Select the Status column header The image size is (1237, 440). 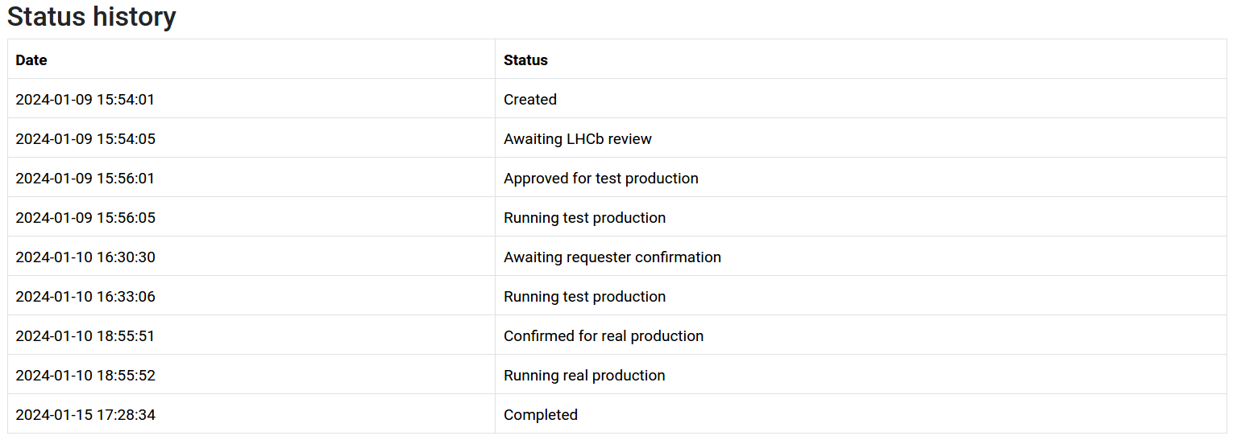[x=525, y=60]
